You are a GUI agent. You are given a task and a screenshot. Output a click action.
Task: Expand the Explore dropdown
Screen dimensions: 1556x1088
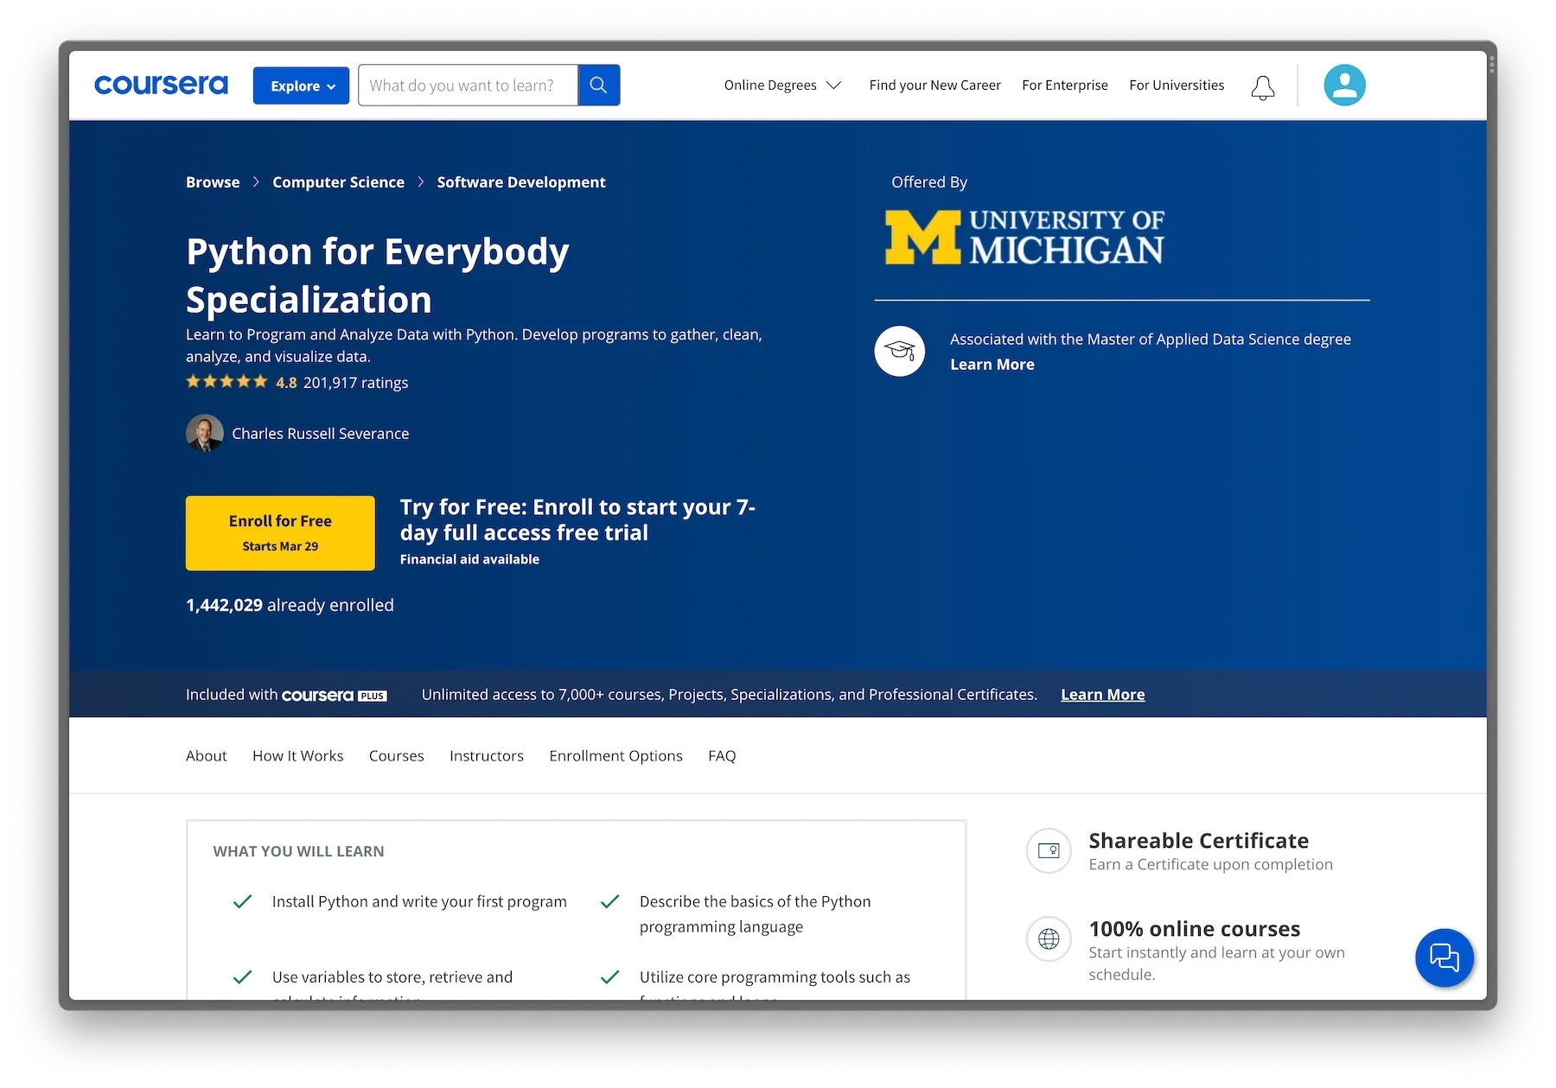pyautogui.click(x=301, y=86)
